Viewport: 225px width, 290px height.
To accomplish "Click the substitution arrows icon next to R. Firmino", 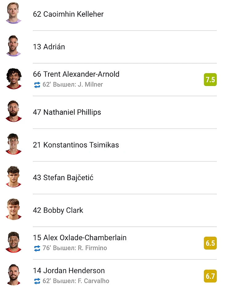I will (37, 248).
